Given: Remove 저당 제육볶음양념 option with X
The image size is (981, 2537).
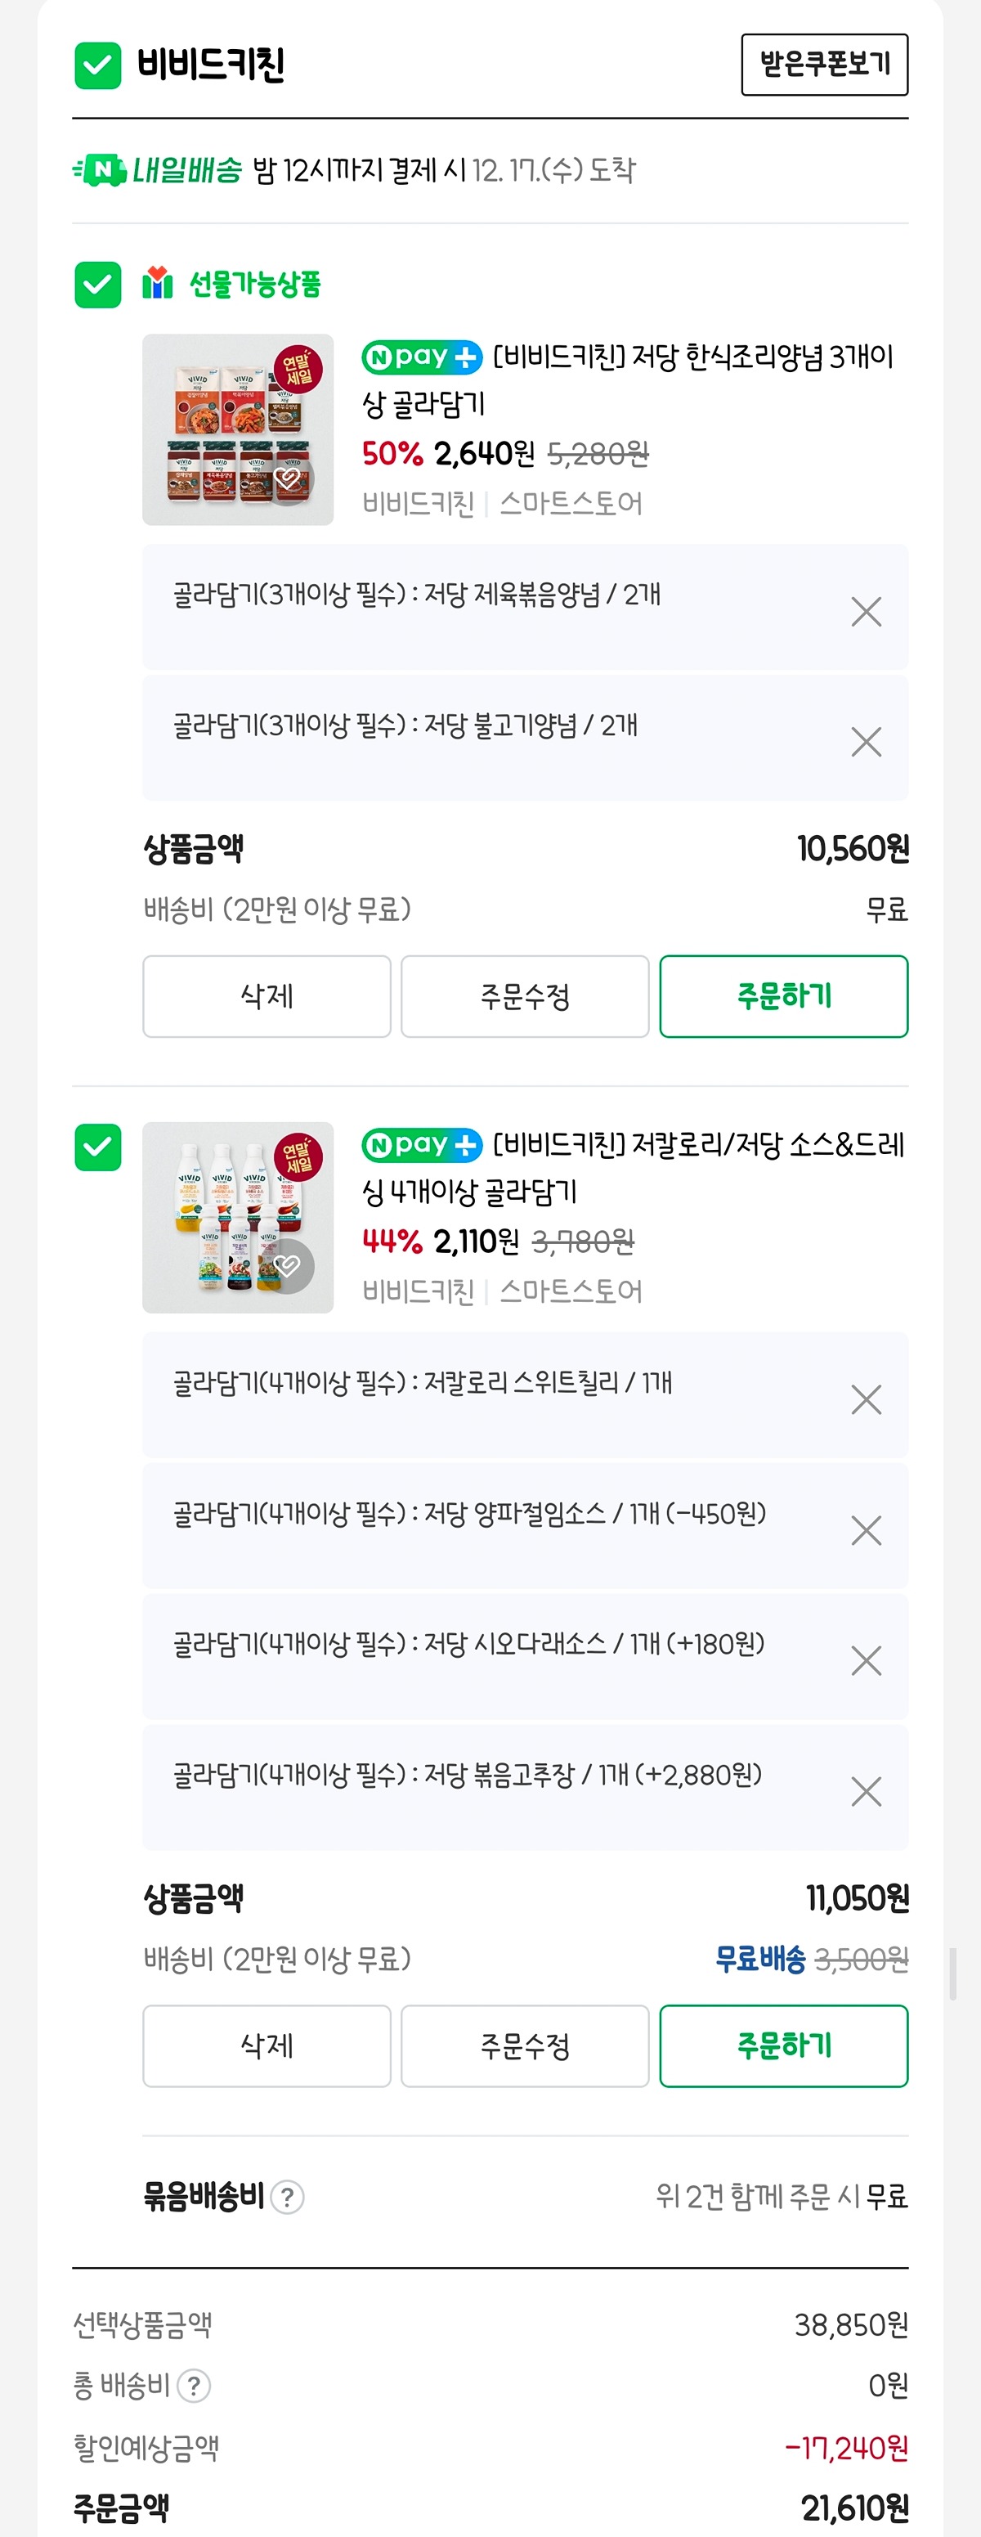Looking at the screenshot, I should point(865,612).
